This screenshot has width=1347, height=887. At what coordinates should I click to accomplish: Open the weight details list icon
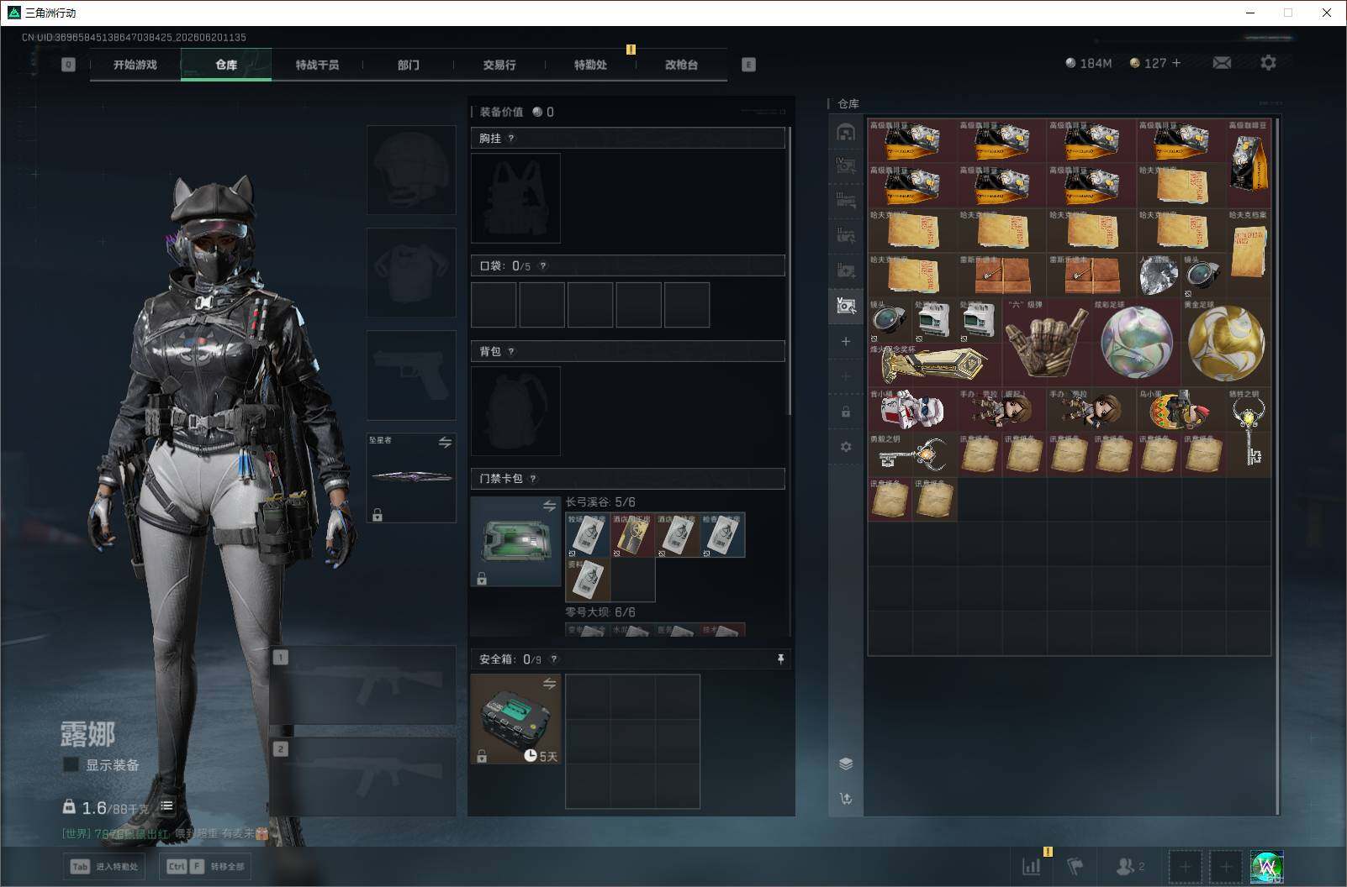(x=166, y=806)
